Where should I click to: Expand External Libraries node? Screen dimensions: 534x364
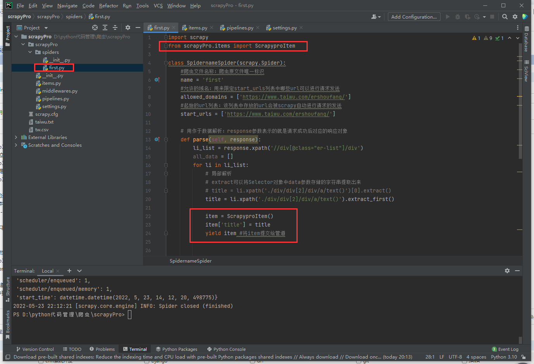coord(16,137)
